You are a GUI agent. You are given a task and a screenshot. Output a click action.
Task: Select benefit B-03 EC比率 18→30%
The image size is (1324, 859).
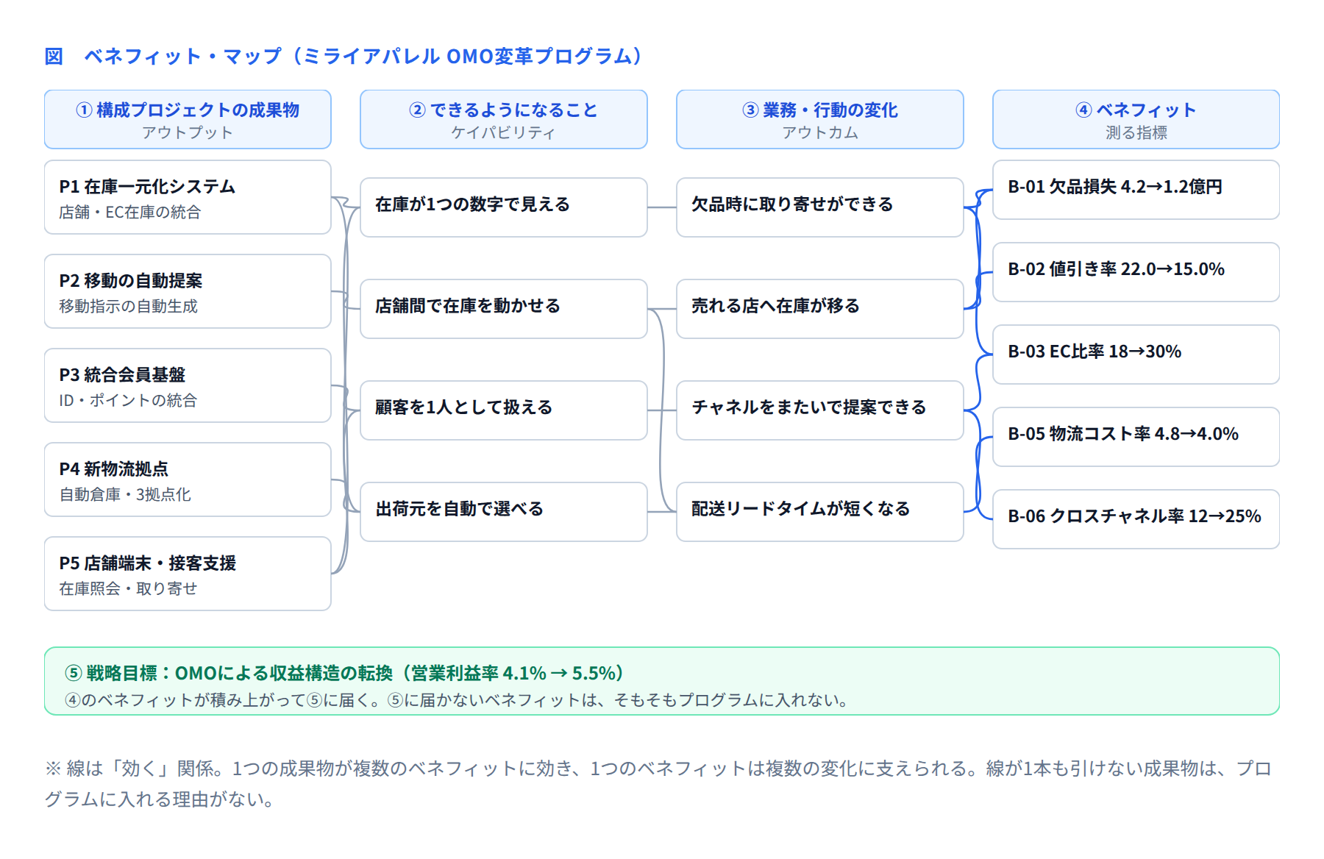1136,354
